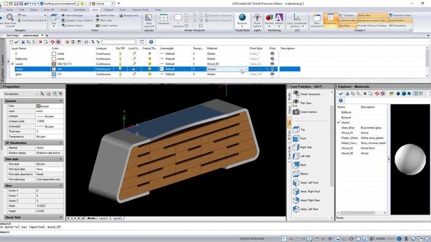
Task: Select the Top view in Tool Palettes
Action: pos(299,130)
